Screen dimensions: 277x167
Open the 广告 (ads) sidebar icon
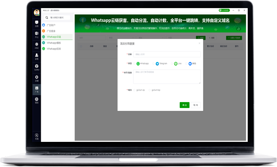click(x=37, y=88)
